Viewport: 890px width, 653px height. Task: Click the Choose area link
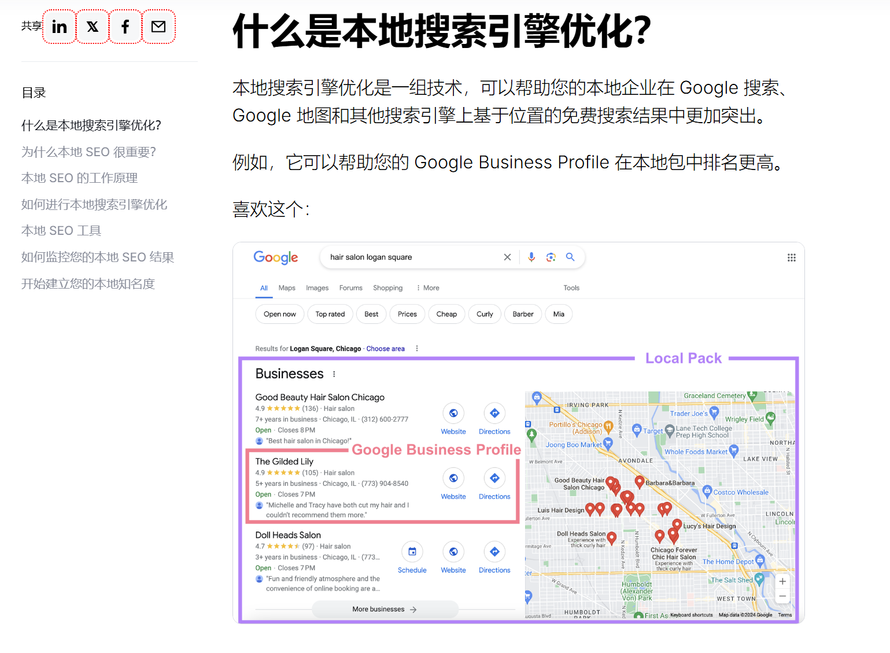pyautogui.click(x=385, y=349)
